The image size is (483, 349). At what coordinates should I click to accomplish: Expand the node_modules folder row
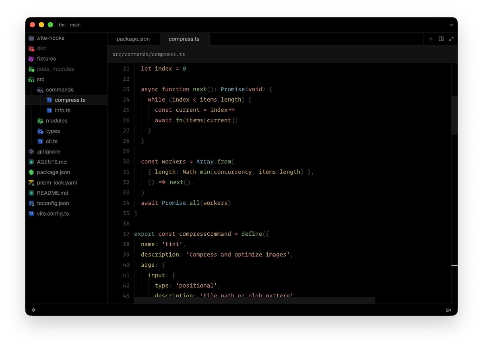pos(66,69)
